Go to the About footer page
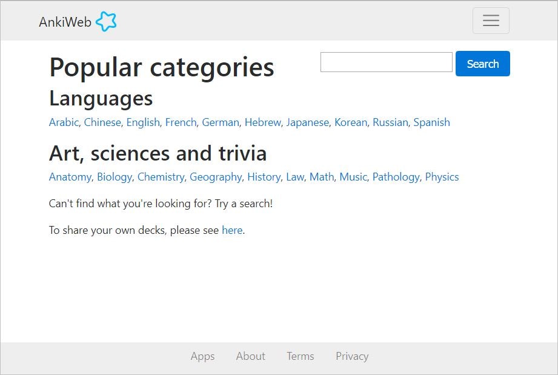This screenshot has height=375, width=558. [x=250, y=356]
